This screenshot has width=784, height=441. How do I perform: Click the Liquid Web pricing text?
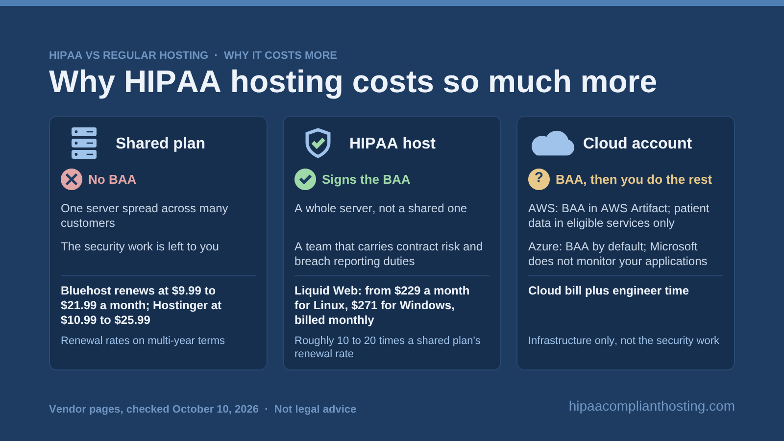pos(382,305)
